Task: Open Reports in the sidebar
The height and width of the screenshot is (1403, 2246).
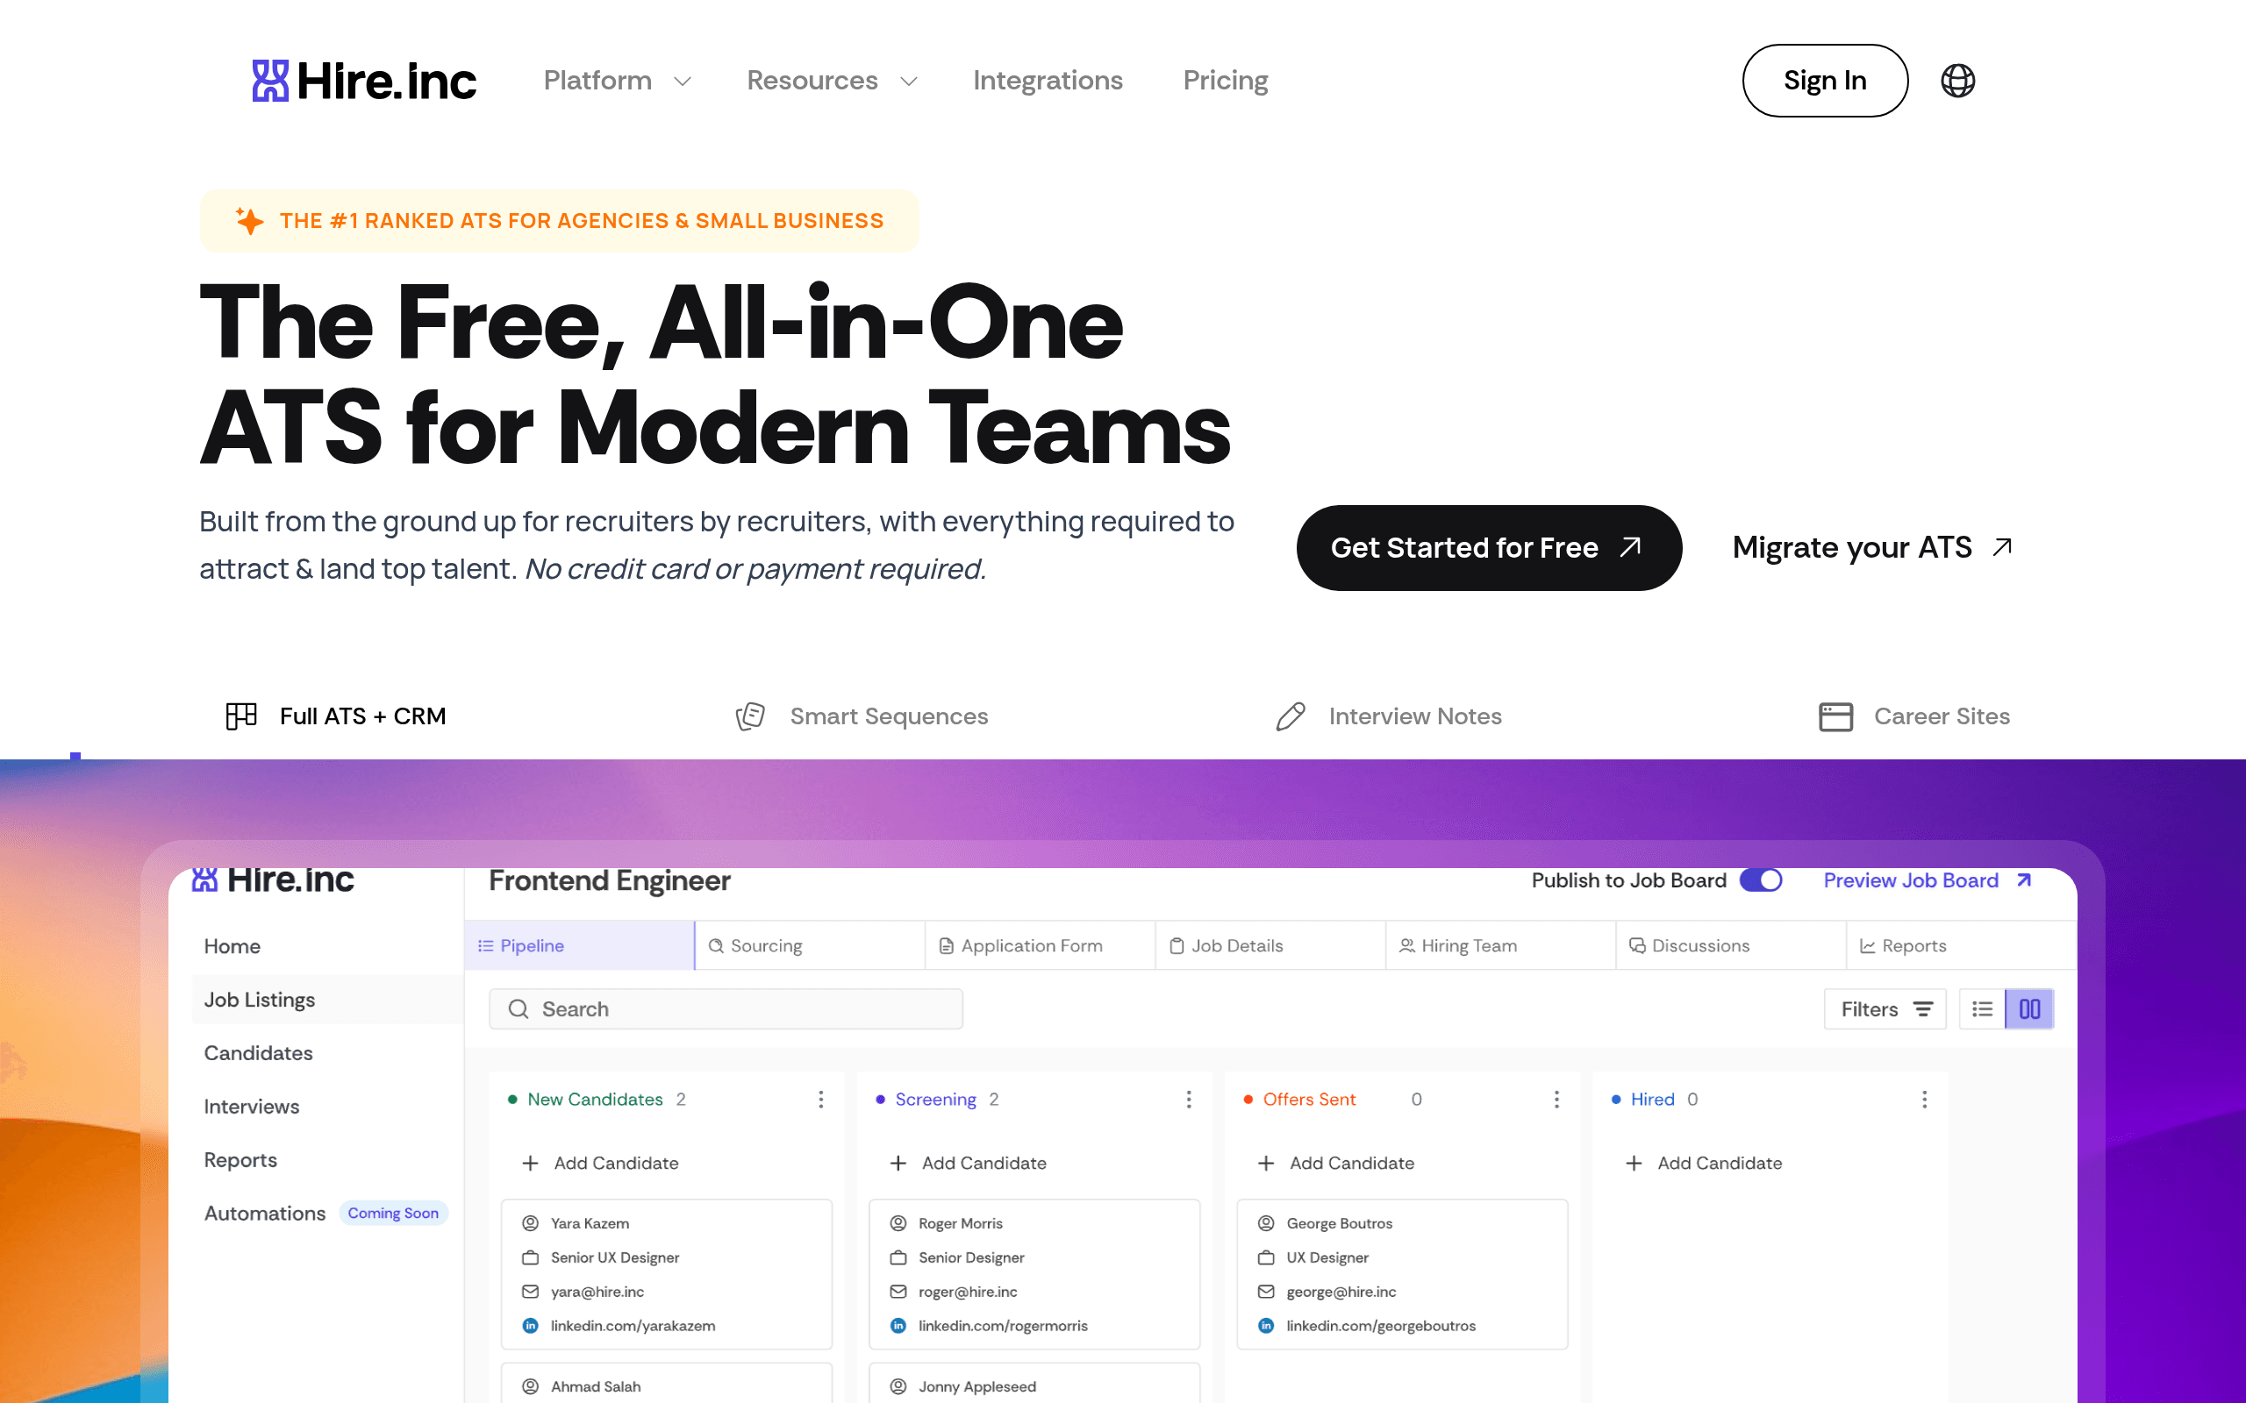Action: click(x=240, y=1160)
